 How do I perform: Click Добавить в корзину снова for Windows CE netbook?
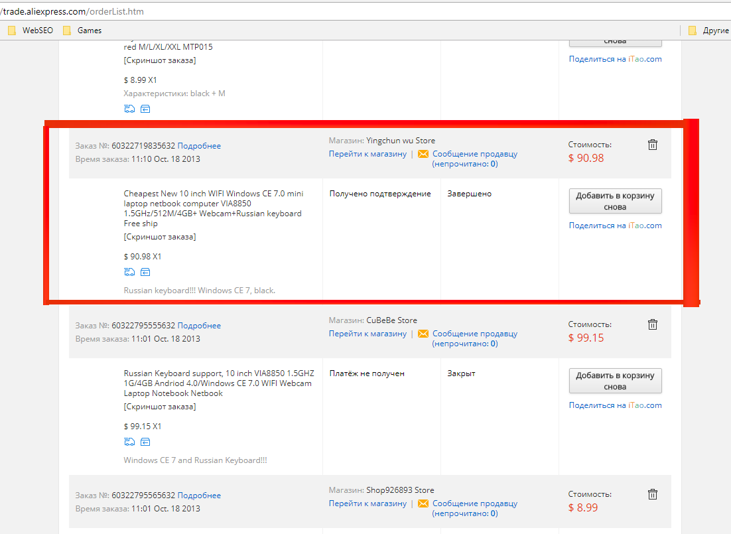(x=615, y=201)
